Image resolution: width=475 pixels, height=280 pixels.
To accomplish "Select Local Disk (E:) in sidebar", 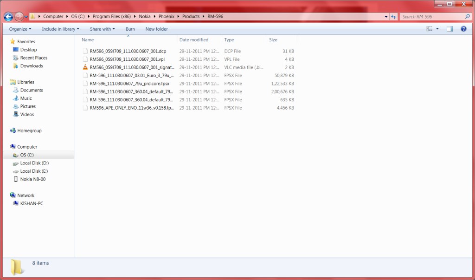I will coord(34,171).
